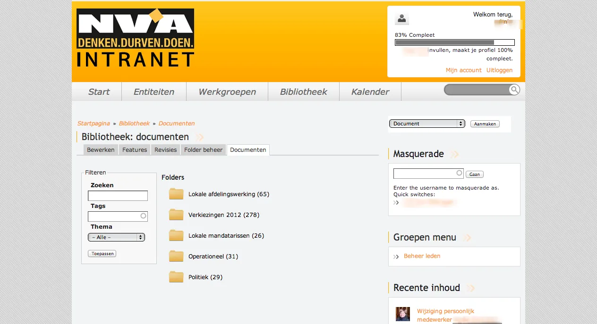Click Verkiezingen 2012 (278) folder name

click(224, 215)
